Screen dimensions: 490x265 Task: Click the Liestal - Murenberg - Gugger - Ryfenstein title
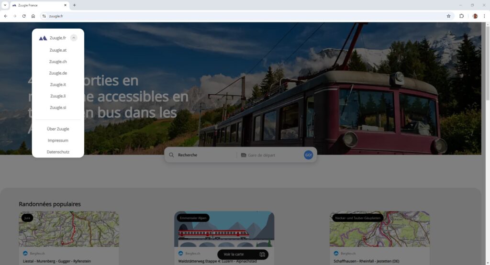[x=57, y=261]
